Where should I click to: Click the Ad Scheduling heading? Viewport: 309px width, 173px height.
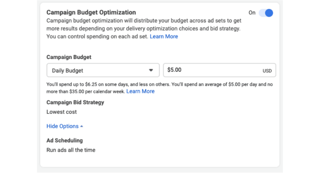(65, 140)
